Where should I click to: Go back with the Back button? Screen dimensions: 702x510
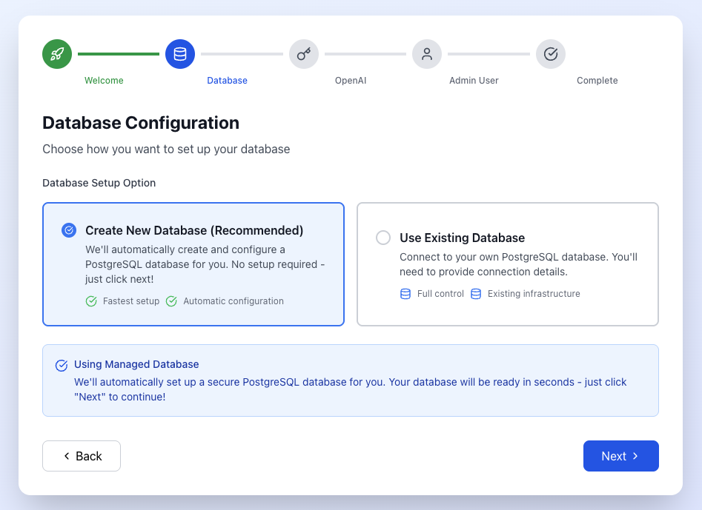(x=81, y=456)
